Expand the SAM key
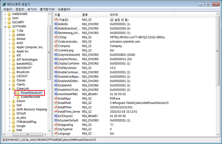The height and width of the screenshot is (144, 222). coord(5,18)
